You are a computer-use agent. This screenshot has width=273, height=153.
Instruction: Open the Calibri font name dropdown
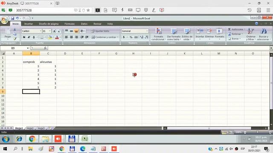[41, 31]
